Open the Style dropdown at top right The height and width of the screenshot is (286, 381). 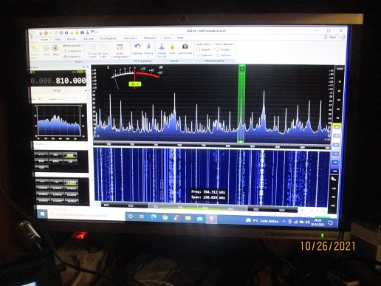334,37
